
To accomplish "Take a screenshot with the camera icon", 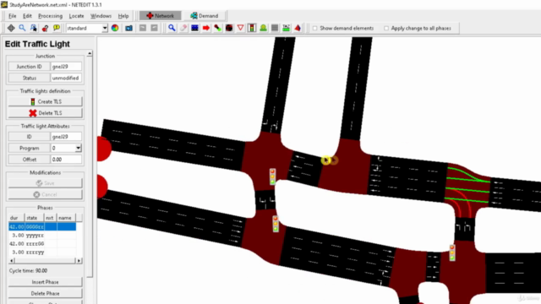I will pos(128,28).
